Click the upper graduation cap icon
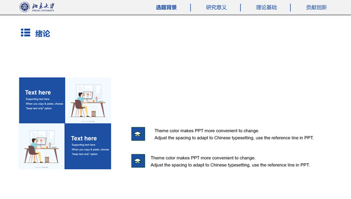 [x=138, y=134]
